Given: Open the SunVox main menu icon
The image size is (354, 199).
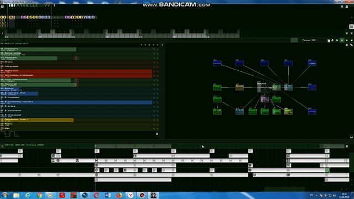Looking at the screenshot, I should (2, 6).
